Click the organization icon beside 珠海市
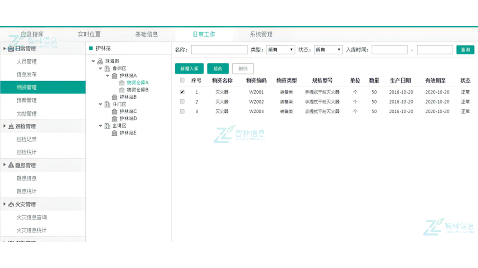 click(100, 61)
